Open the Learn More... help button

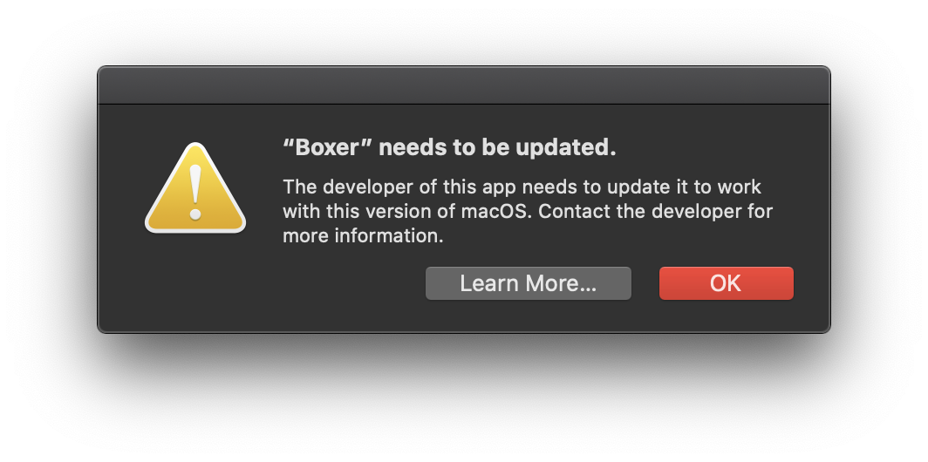pyautogui.click(x=529, y=283)
